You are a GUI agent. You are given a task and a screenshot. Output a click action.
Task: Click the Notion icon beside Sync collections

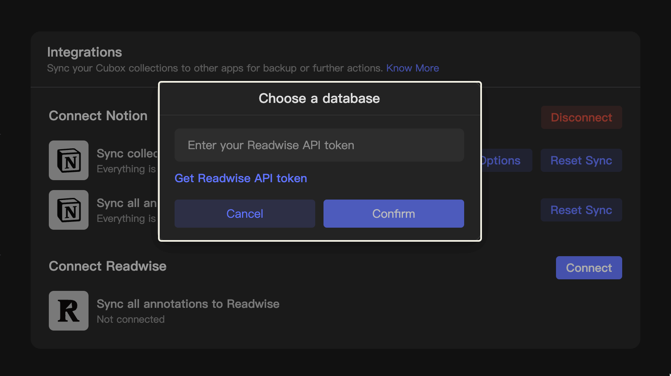pos(69,160)
